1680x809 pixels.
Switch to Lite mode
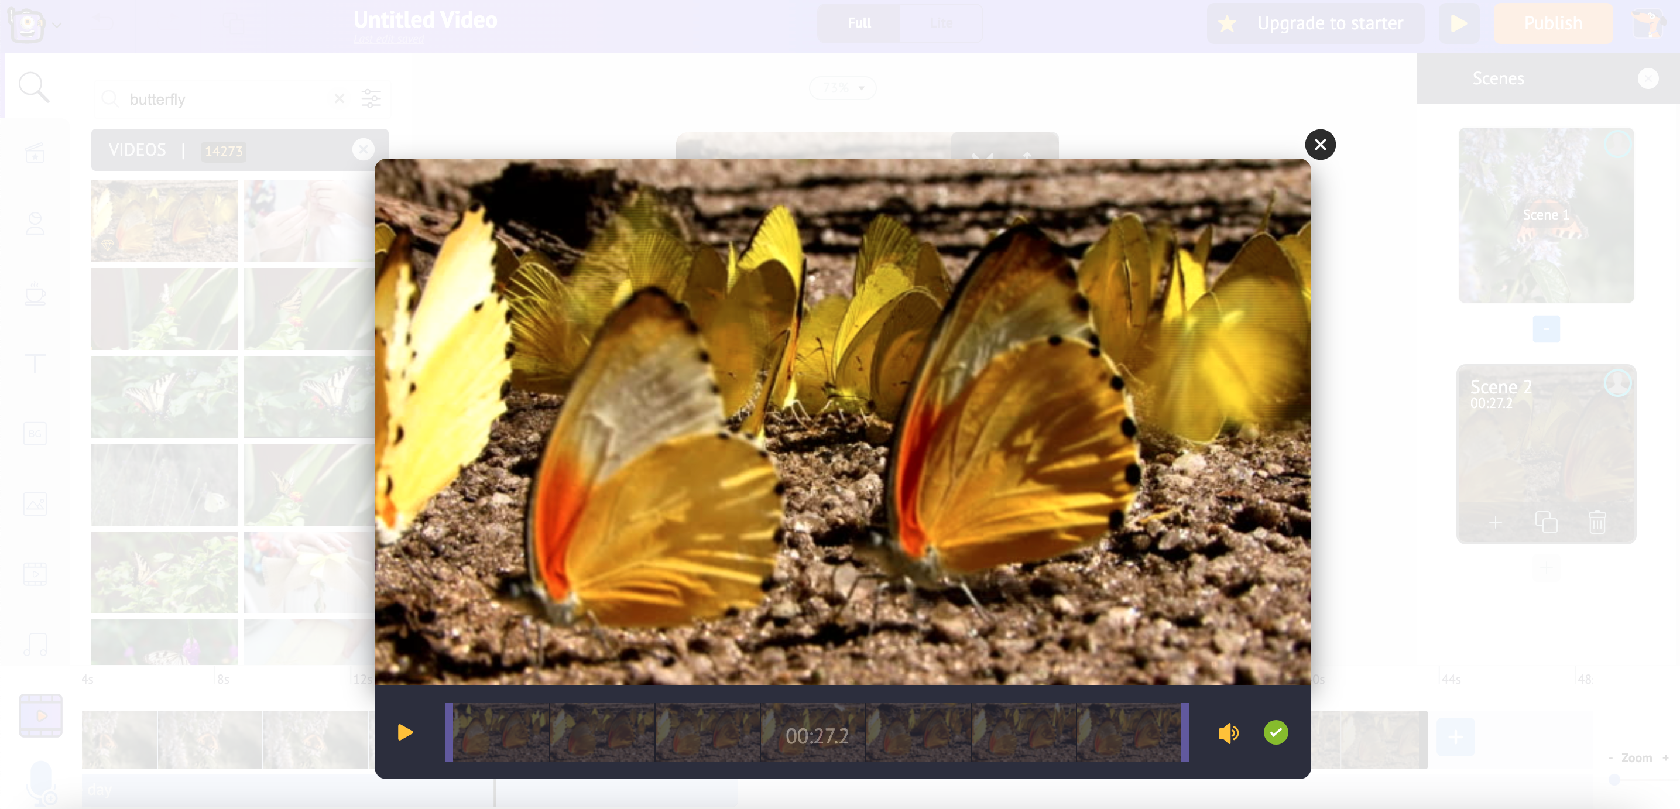click(941, 23)
